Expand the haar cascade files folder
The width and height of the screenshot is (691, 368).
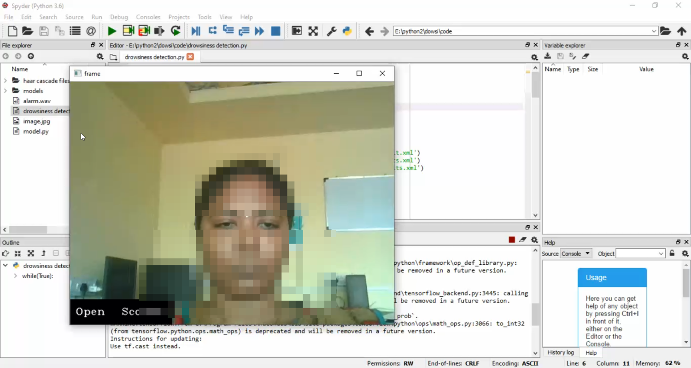6,81
